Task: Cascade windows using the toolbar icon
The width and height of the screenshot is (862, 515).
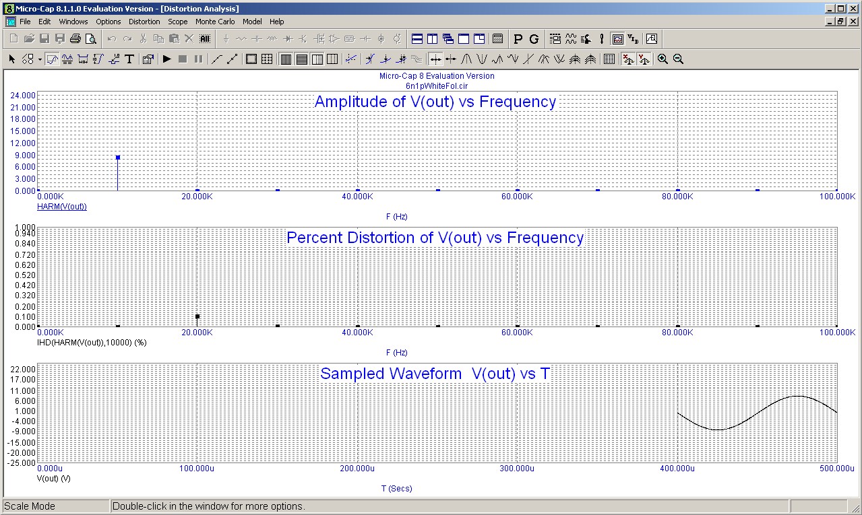Action: tap(448, 38)
